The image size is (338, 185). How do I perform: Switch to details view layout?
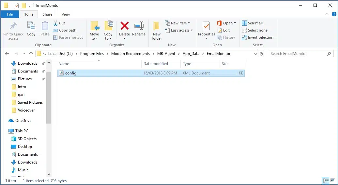326,180
